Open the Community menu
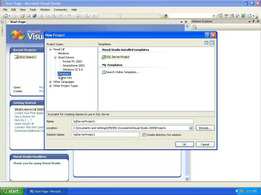This screenshot has height=195, width=261. coord(61,10)
